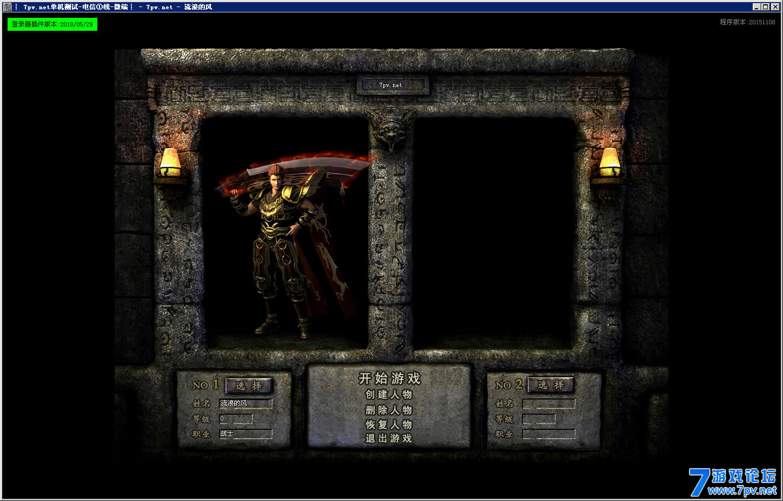Click the NO 1 等级 field showing 0
The height and width of the screenshot is (501, 783).
pos(236,418)
